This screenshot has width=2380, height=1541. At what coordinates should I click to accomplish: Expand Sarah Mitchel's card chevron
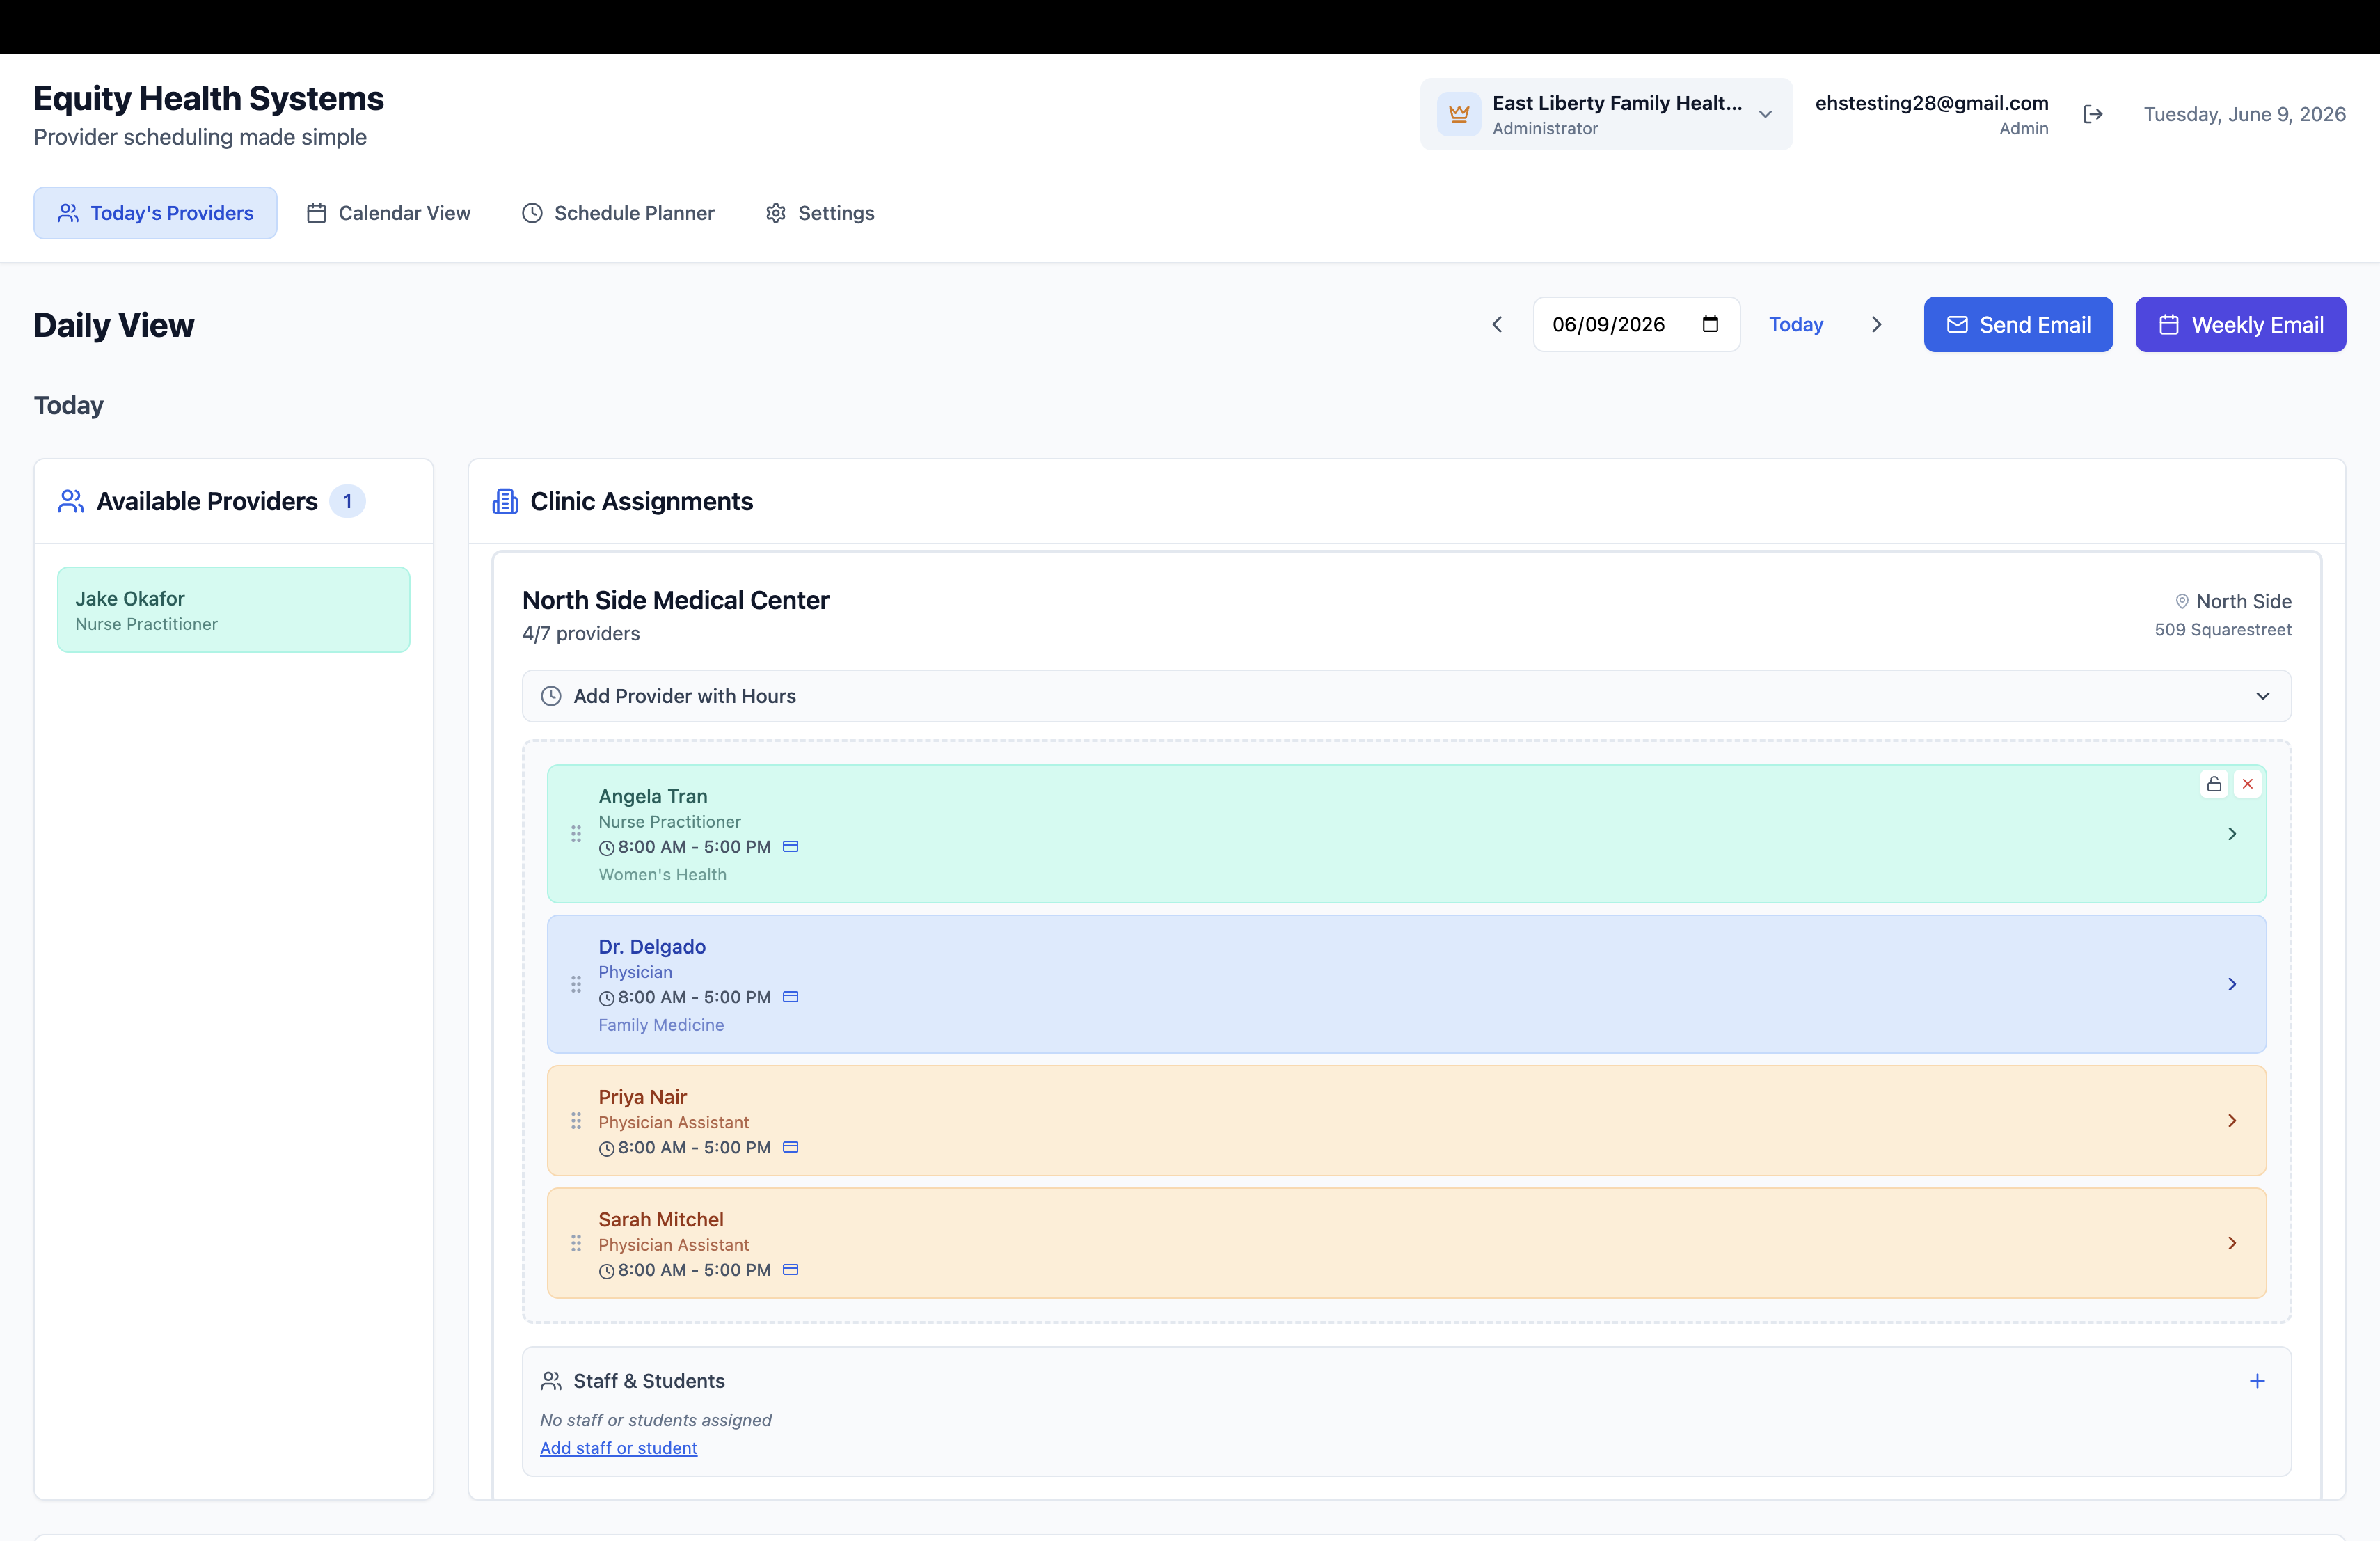2232,1243
